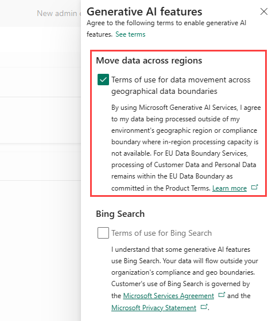Click the 'Generative AI features' panel title
This screenshot has height=321, width=272.
pyautogui.click(x=144, y=11)
